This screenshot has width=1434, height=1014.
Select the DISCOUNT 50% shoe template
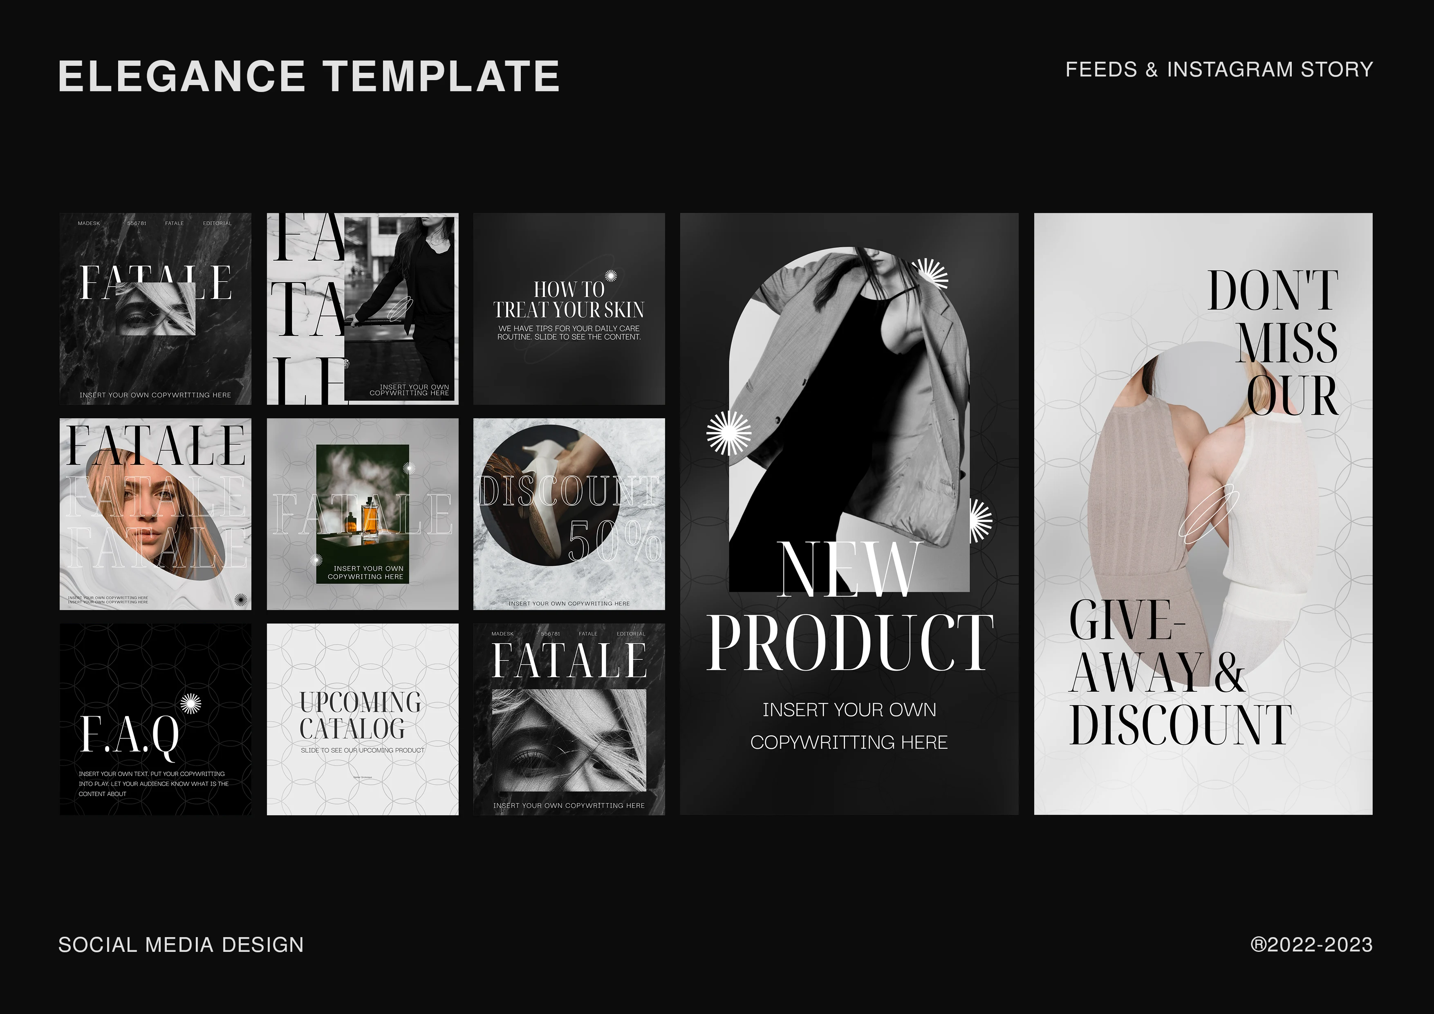(x=568, y=514)
